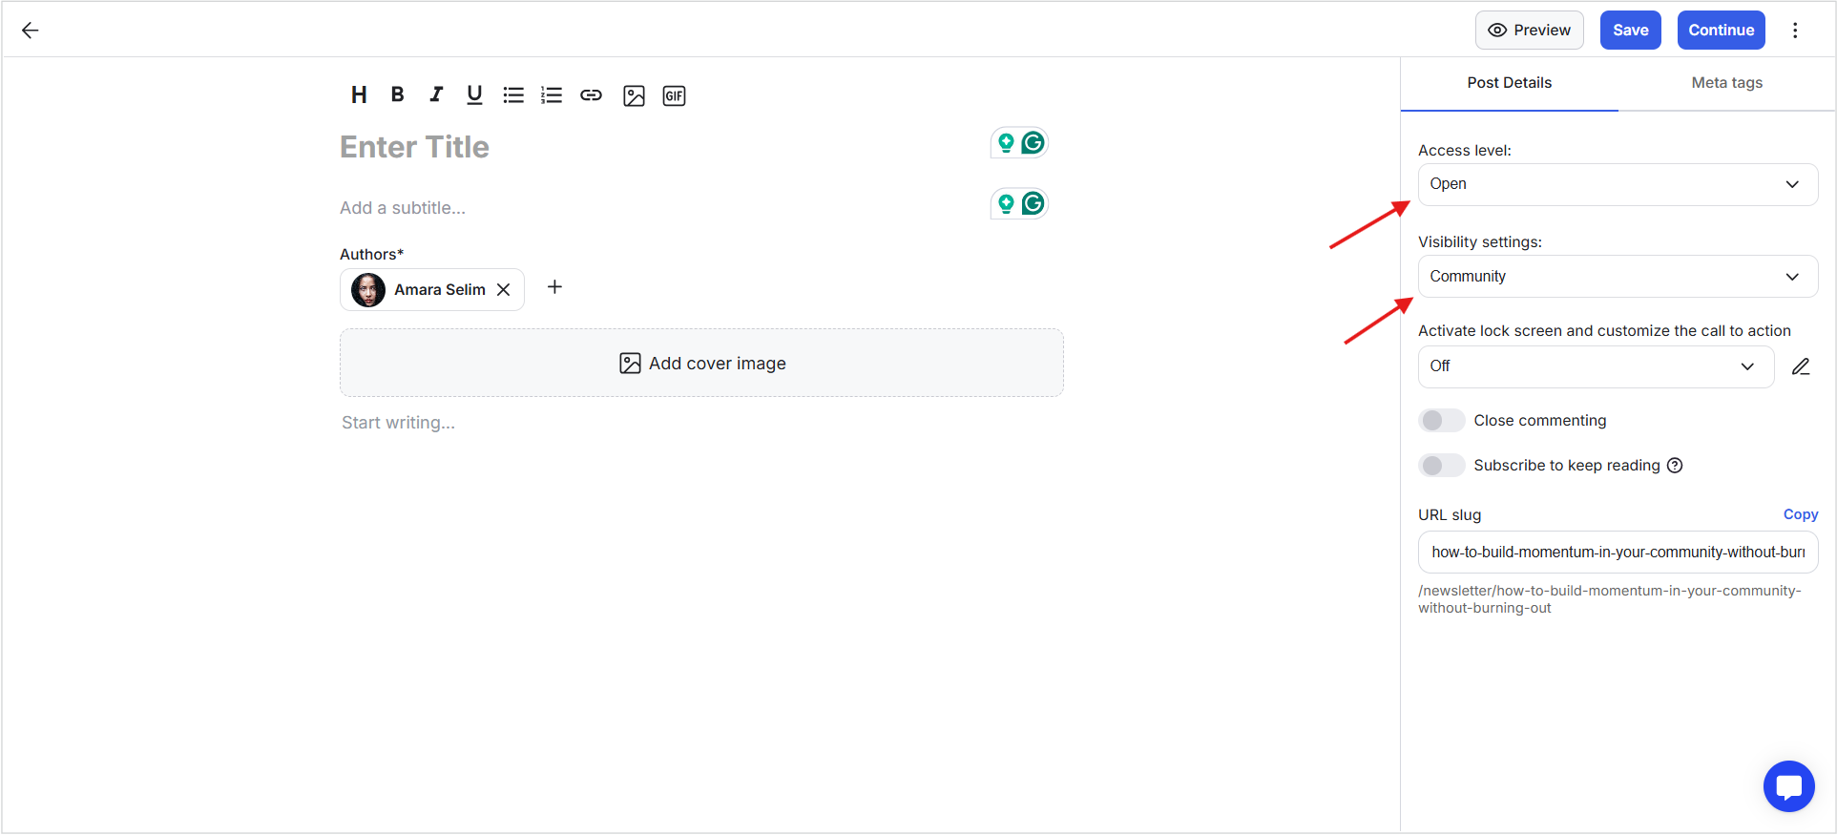The height and width of the screenshot is (835, 1837).
Task: Click the Continue button
Action: click(x=1721, y=31)
